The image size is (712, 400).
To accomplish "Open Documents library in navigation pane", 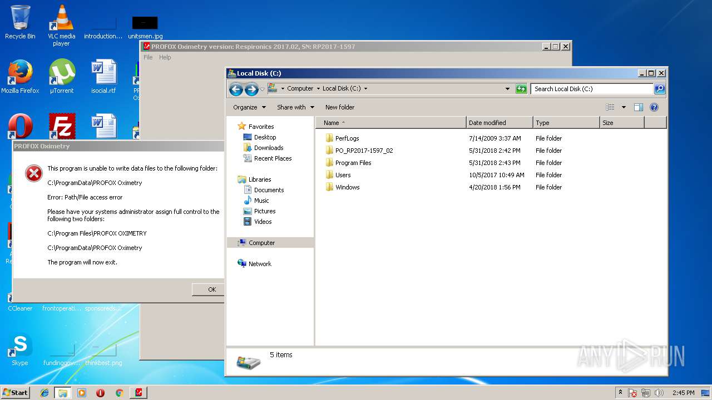I will [269, 190].
